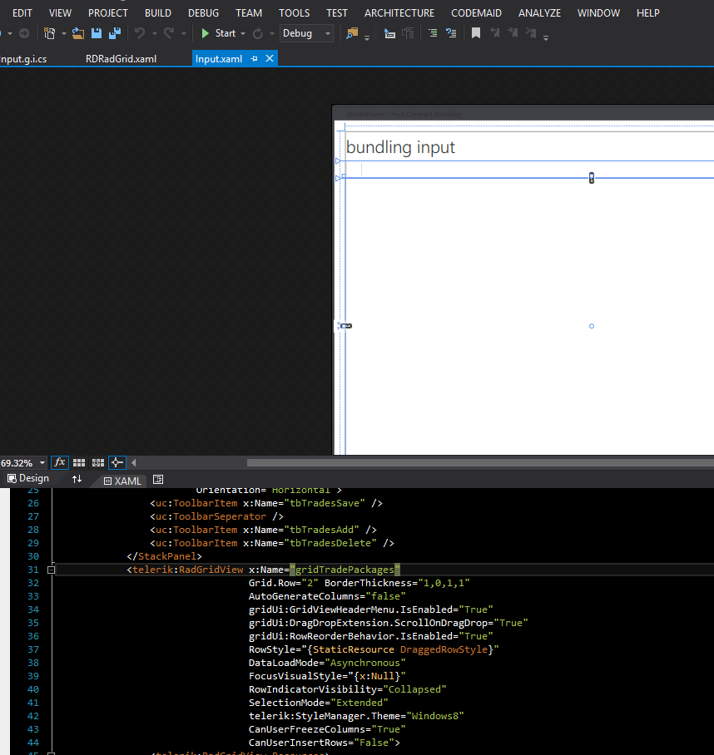Click the Save icon in the toolbar
This screenshot has width=714, height=755.
(97, 33)
